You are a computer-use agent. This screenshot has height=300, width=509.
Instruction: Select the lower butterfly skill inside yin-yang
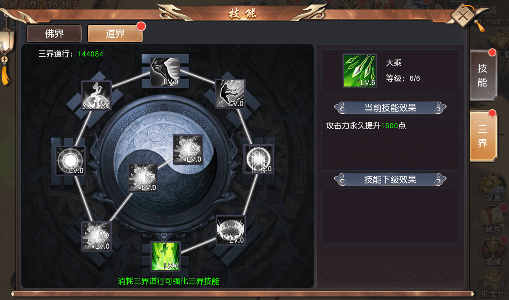click(143, 177)
